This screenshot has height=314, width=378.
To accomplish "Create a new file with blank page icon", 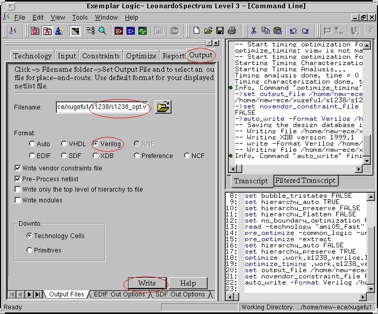I will pos(196,30).
